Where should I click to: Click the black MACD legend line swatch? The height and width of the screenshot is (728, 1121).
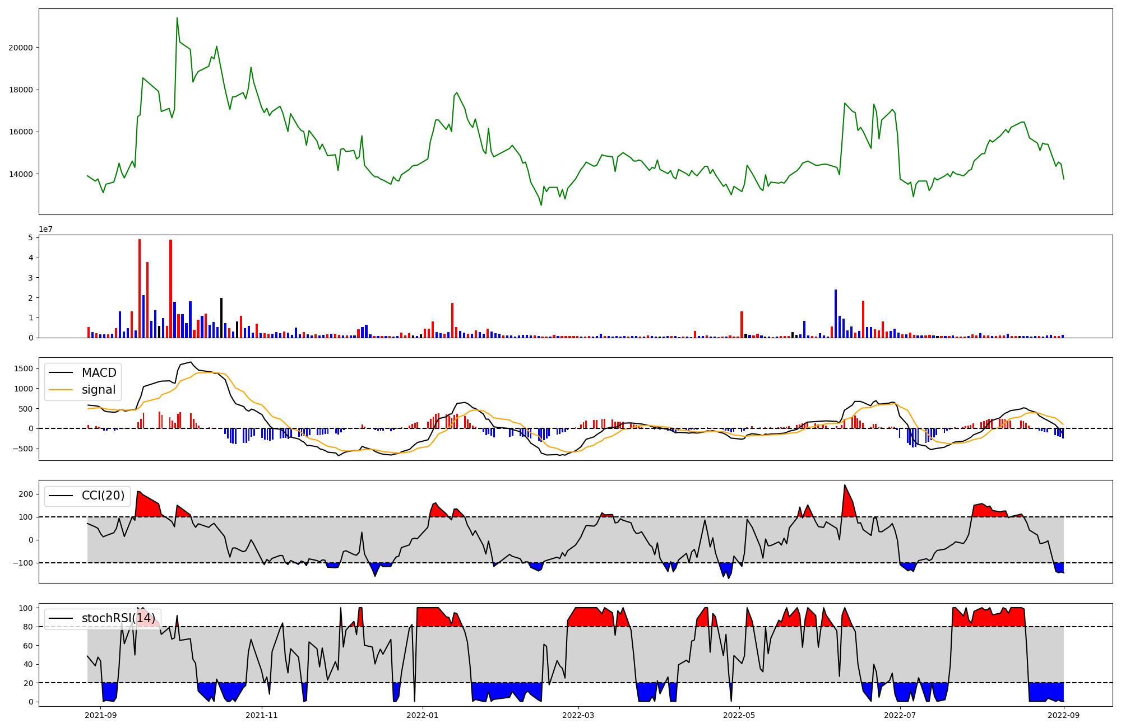pyautogui.click(x=61, y=373)
